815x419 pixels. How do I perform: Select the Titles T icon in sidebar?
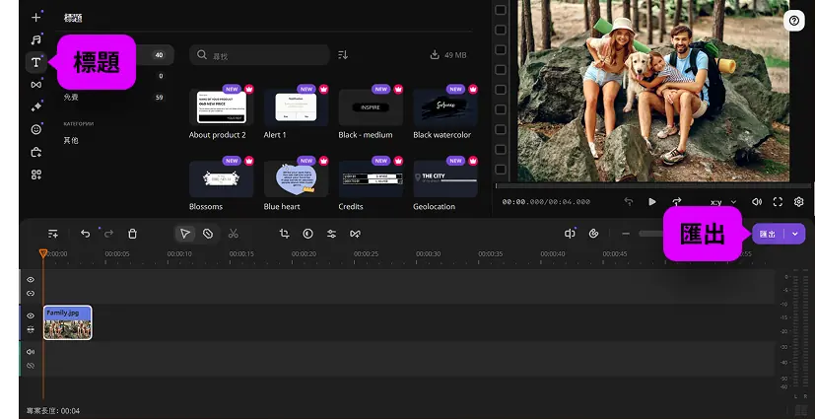[35, 62]
